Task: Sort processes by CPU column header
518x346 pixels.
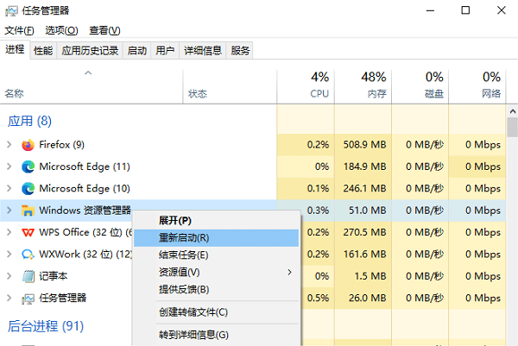Action: (319, 85)
